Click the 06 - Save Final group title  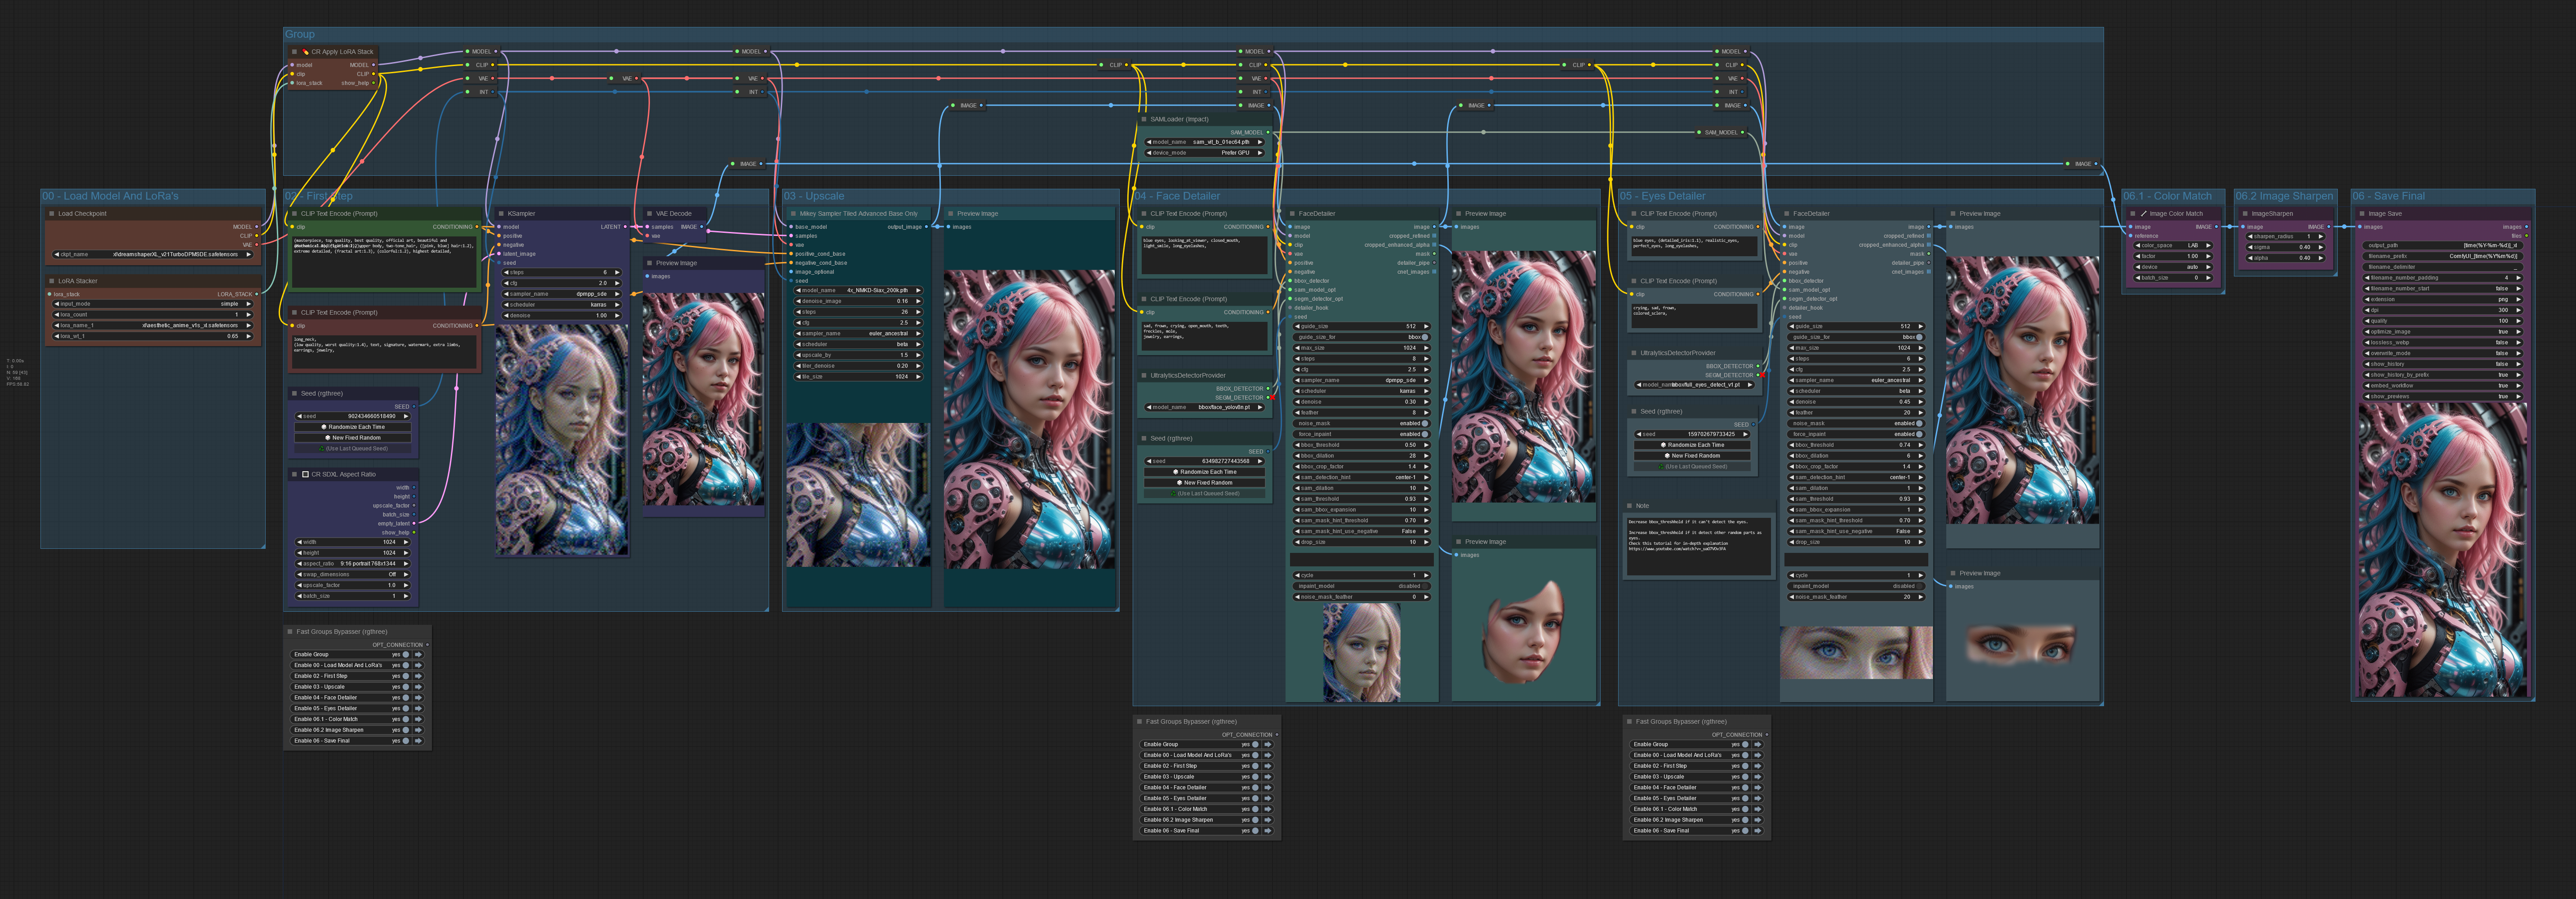coord(2388,196)
